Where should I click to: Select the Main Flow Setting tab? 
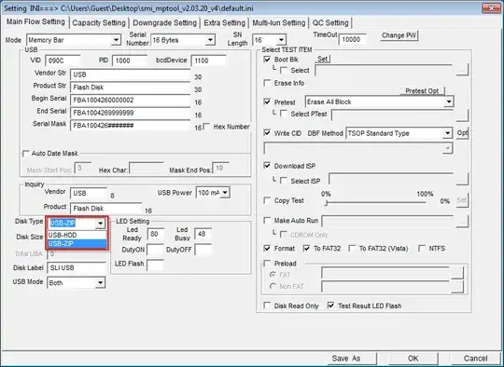[x=35, y=21]
